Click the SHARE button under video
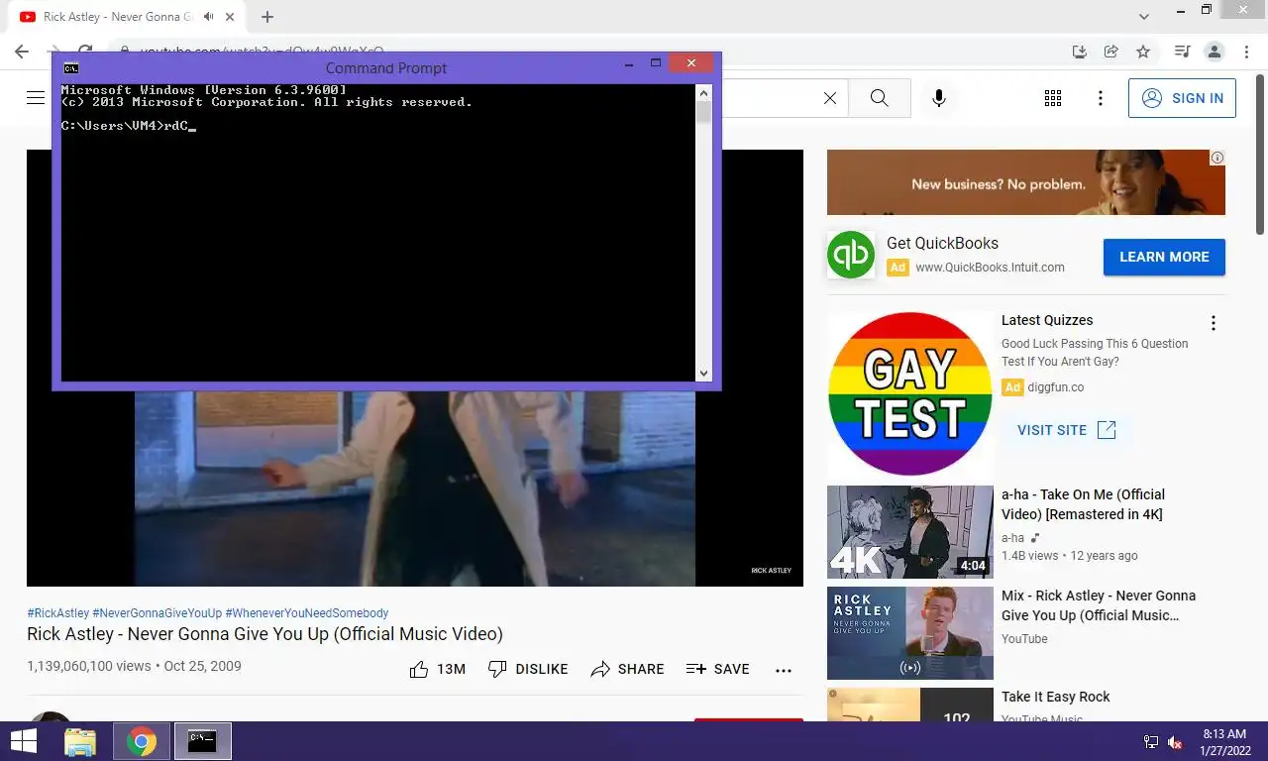 pyautogui.click(x=627, y=669)
